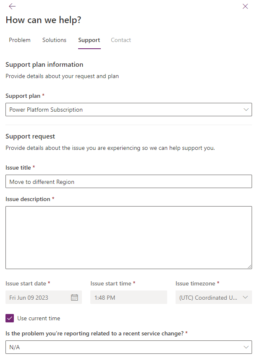Screen dimensions: 260x361
Task: Open the Solutions tab
Action: coord(54,40)
